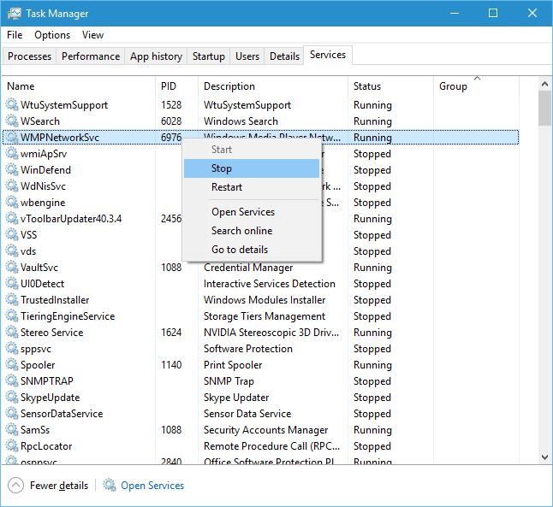Switch to the Performance tab
Image resolution: width=553 pixels, height=507 pixels.
point(91,56)
